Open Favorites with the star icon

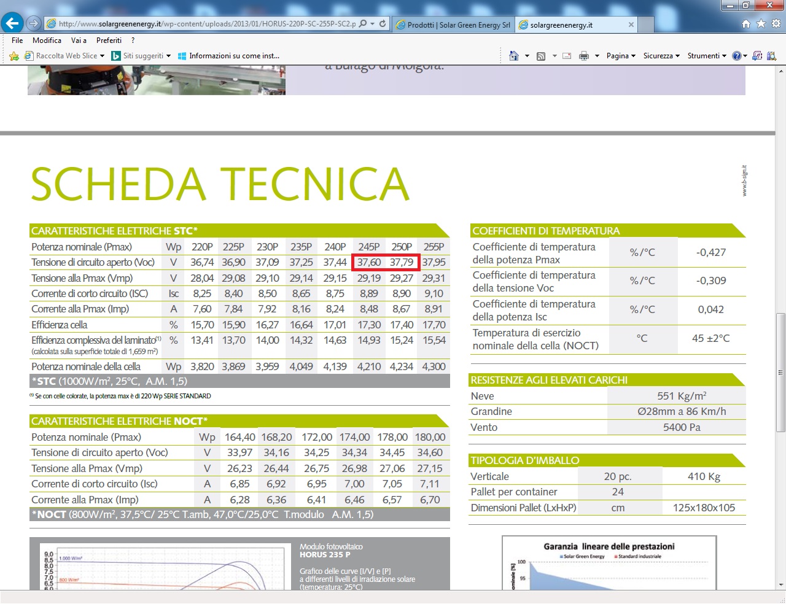(x=761, y=23)
